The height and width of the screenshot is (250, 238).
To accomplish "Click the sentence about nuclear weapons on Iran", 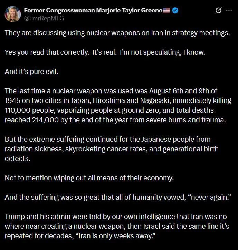I will 117,33.
